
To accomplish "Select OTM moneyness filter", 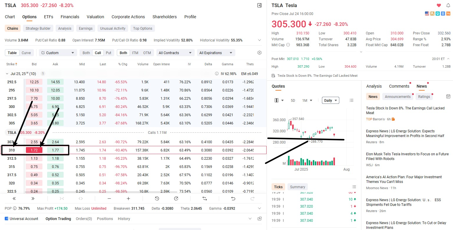I will 147,53.
